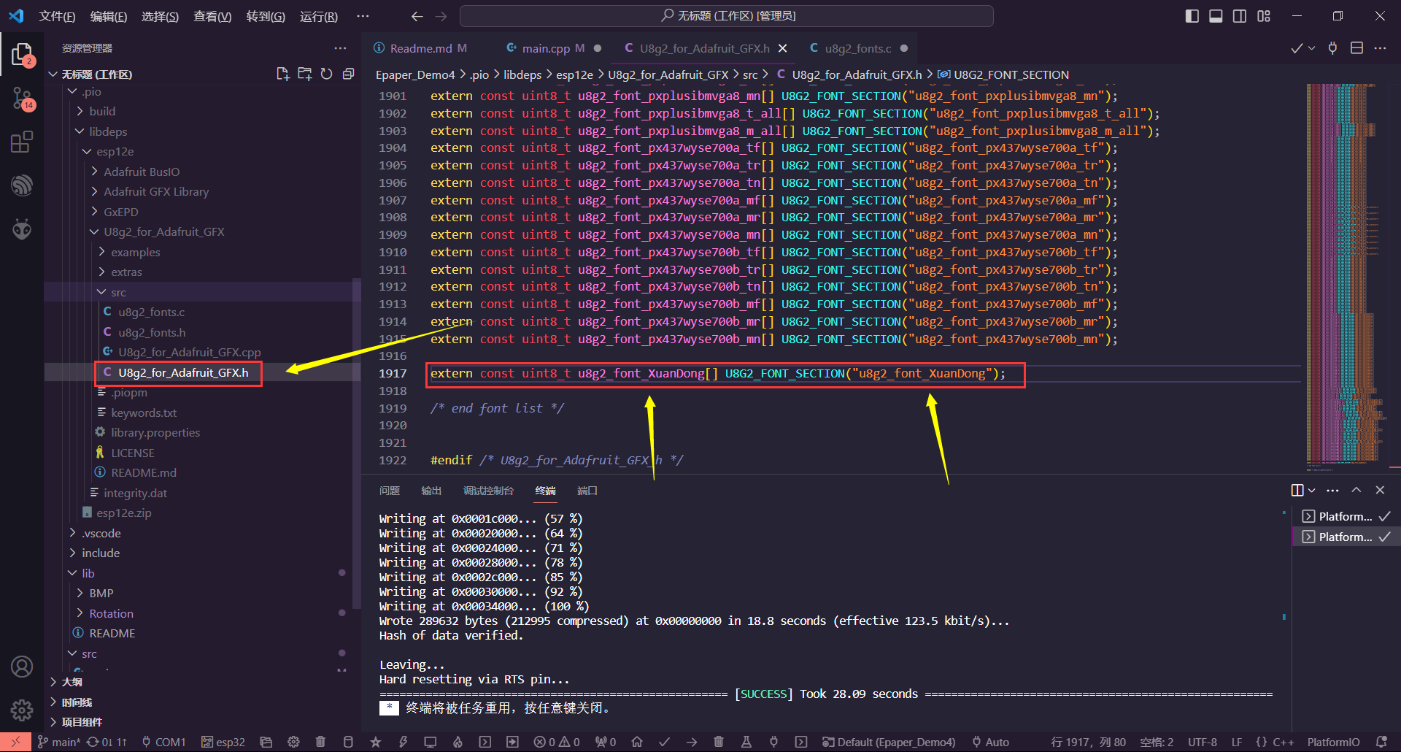The height and width of the screenshot is (752, 1401).
Task: Upload firmware using the status bar arrow icon
Action: (x=691, y=742)
